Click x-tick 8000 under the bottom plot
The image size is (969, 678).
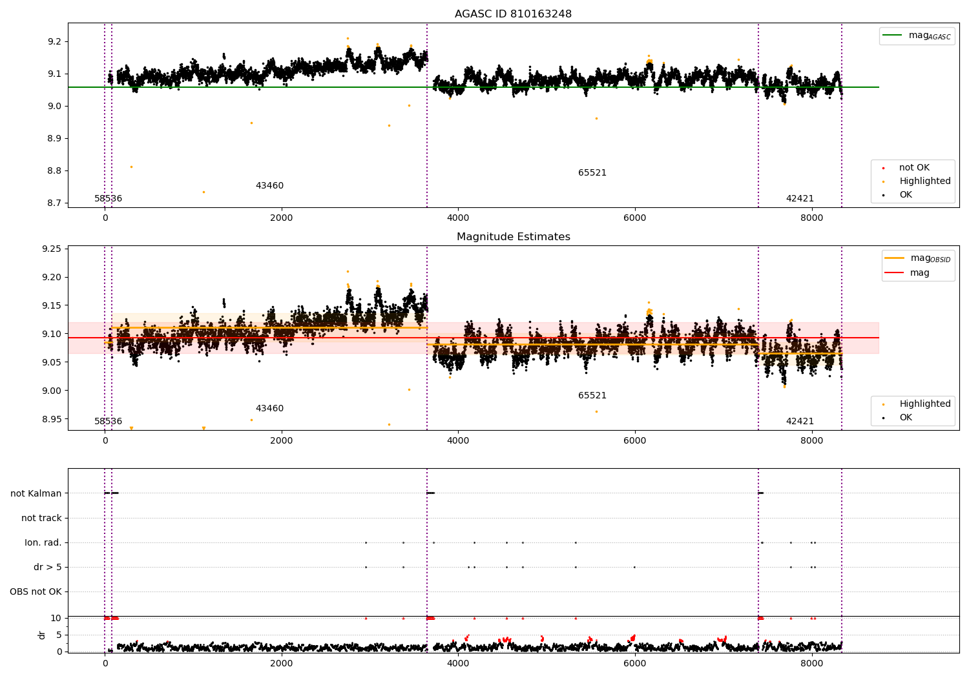811,664
